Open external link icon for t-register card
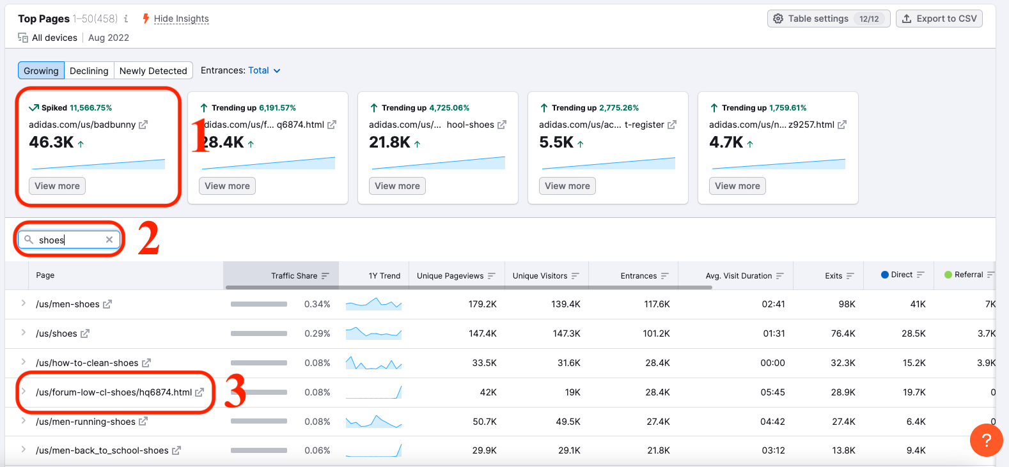 pyautogui.click(x=672, y=125)
